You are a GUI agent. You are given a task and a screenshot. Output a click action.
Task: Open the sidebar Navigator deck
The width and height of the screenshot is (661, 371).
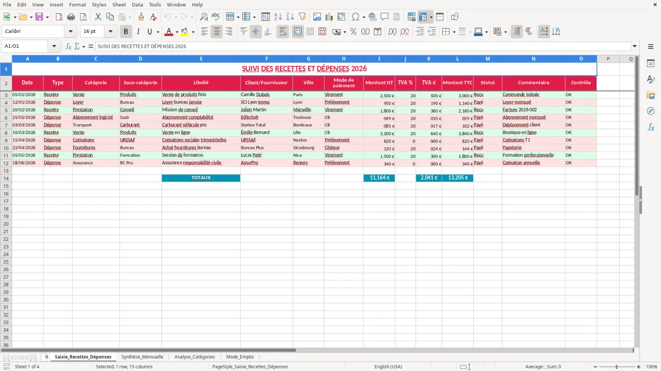pyautogui.click(x=651, y=111)
